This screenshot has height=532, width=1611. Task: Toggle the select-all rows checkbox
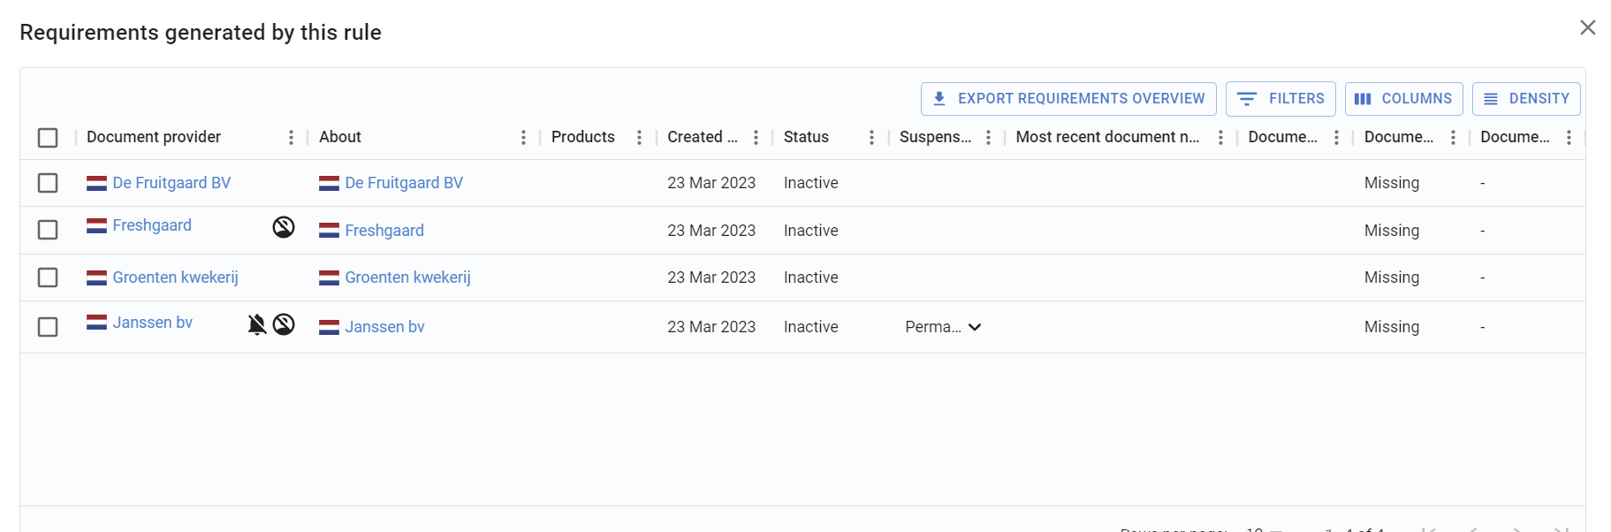[x=48, y=138]
